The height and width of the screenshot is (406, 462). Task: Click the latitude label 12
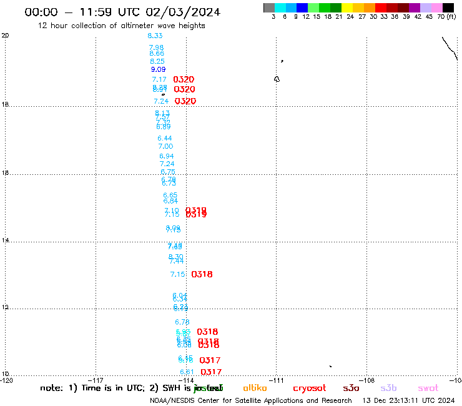point(5,307)
